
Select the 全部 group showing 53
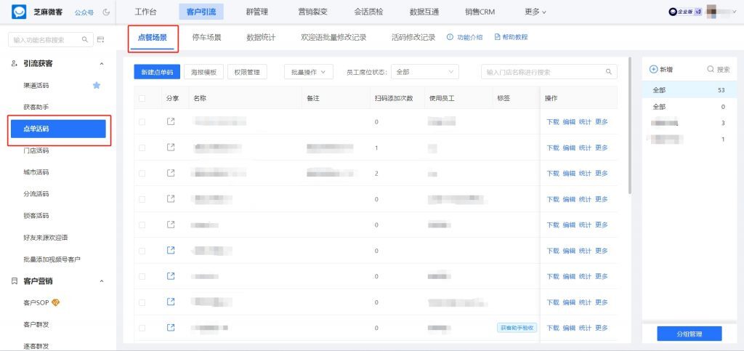tap(690, 89)
